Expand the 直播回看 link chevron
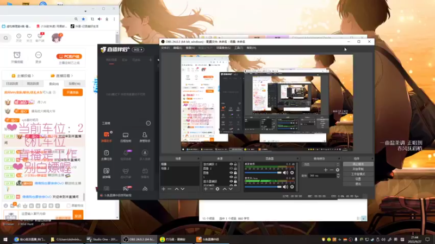 pos(72,75)
